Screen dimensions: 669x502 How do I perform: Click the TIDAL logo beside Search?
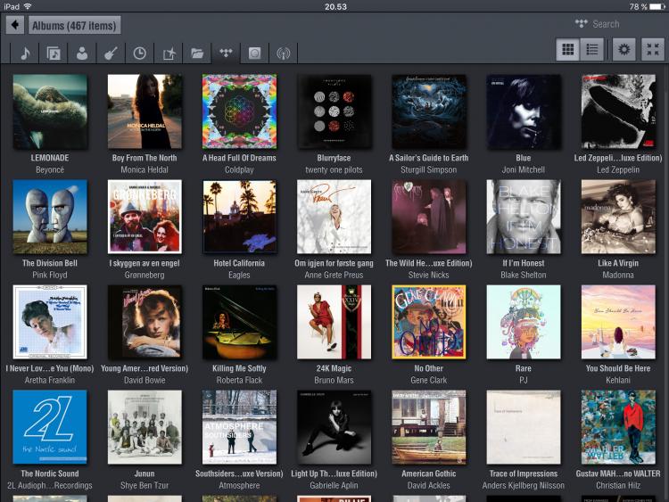pos(581,24)
